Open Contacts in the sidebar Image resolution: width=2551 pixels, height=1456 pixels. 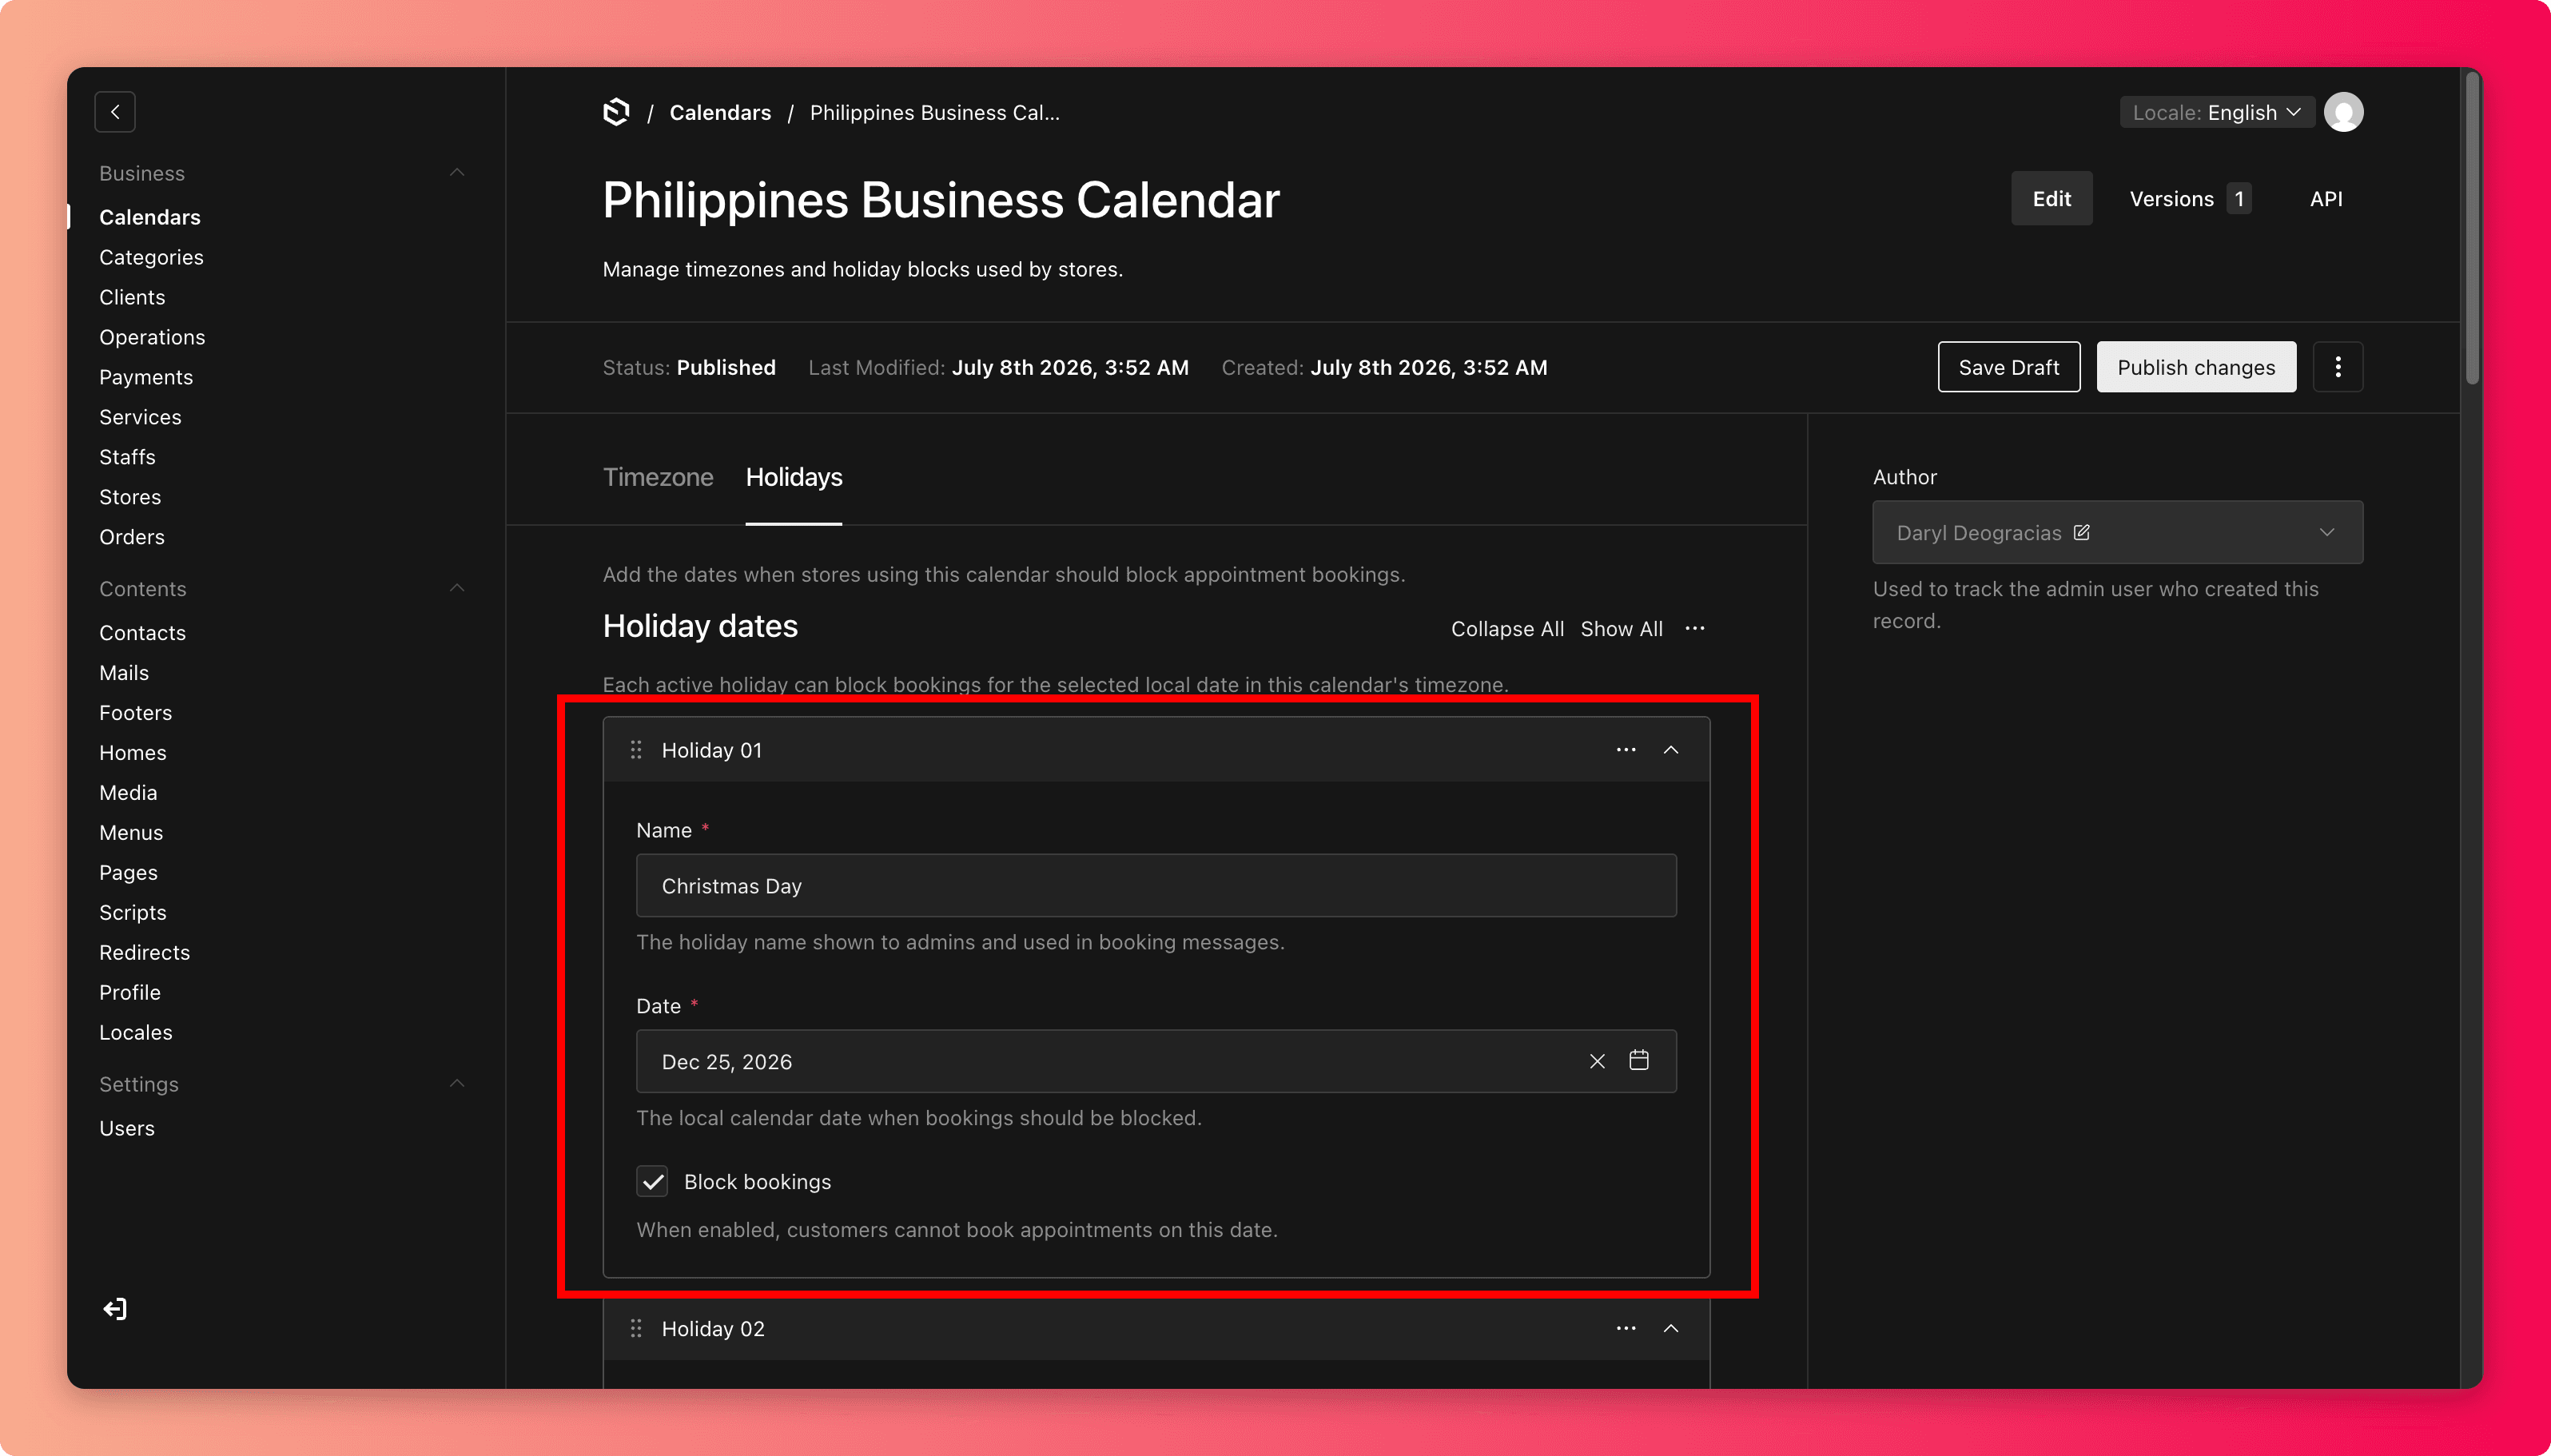[142, 633]
